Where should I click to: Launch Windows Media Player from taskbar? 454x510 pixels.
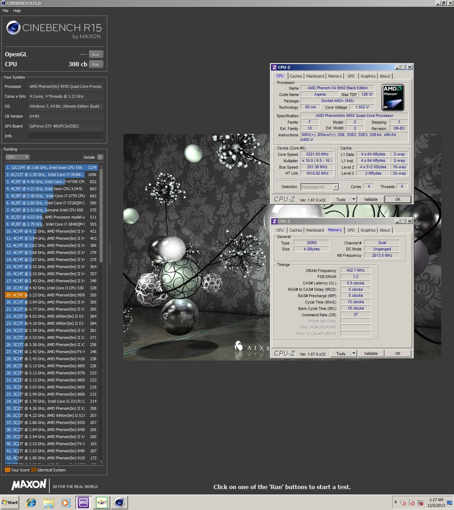[x=66, y=502]
